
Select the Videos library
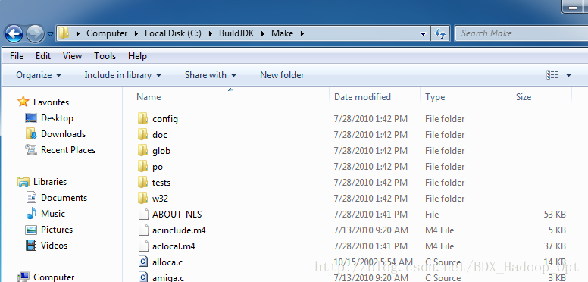coord(54,246)
